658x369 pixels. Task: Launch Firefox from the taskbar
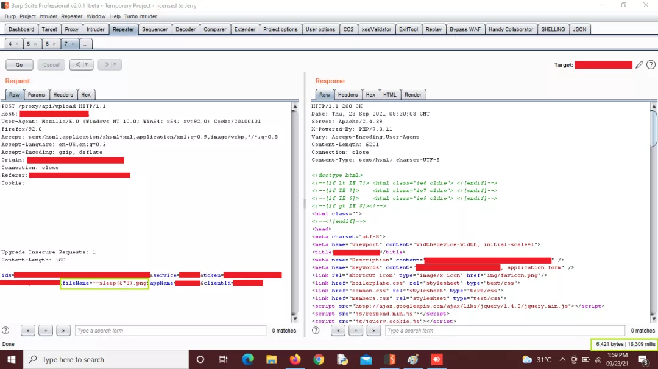pyautogui.click(x=295, y=359)
